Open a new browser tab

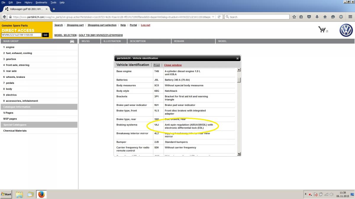click(54, 9)
